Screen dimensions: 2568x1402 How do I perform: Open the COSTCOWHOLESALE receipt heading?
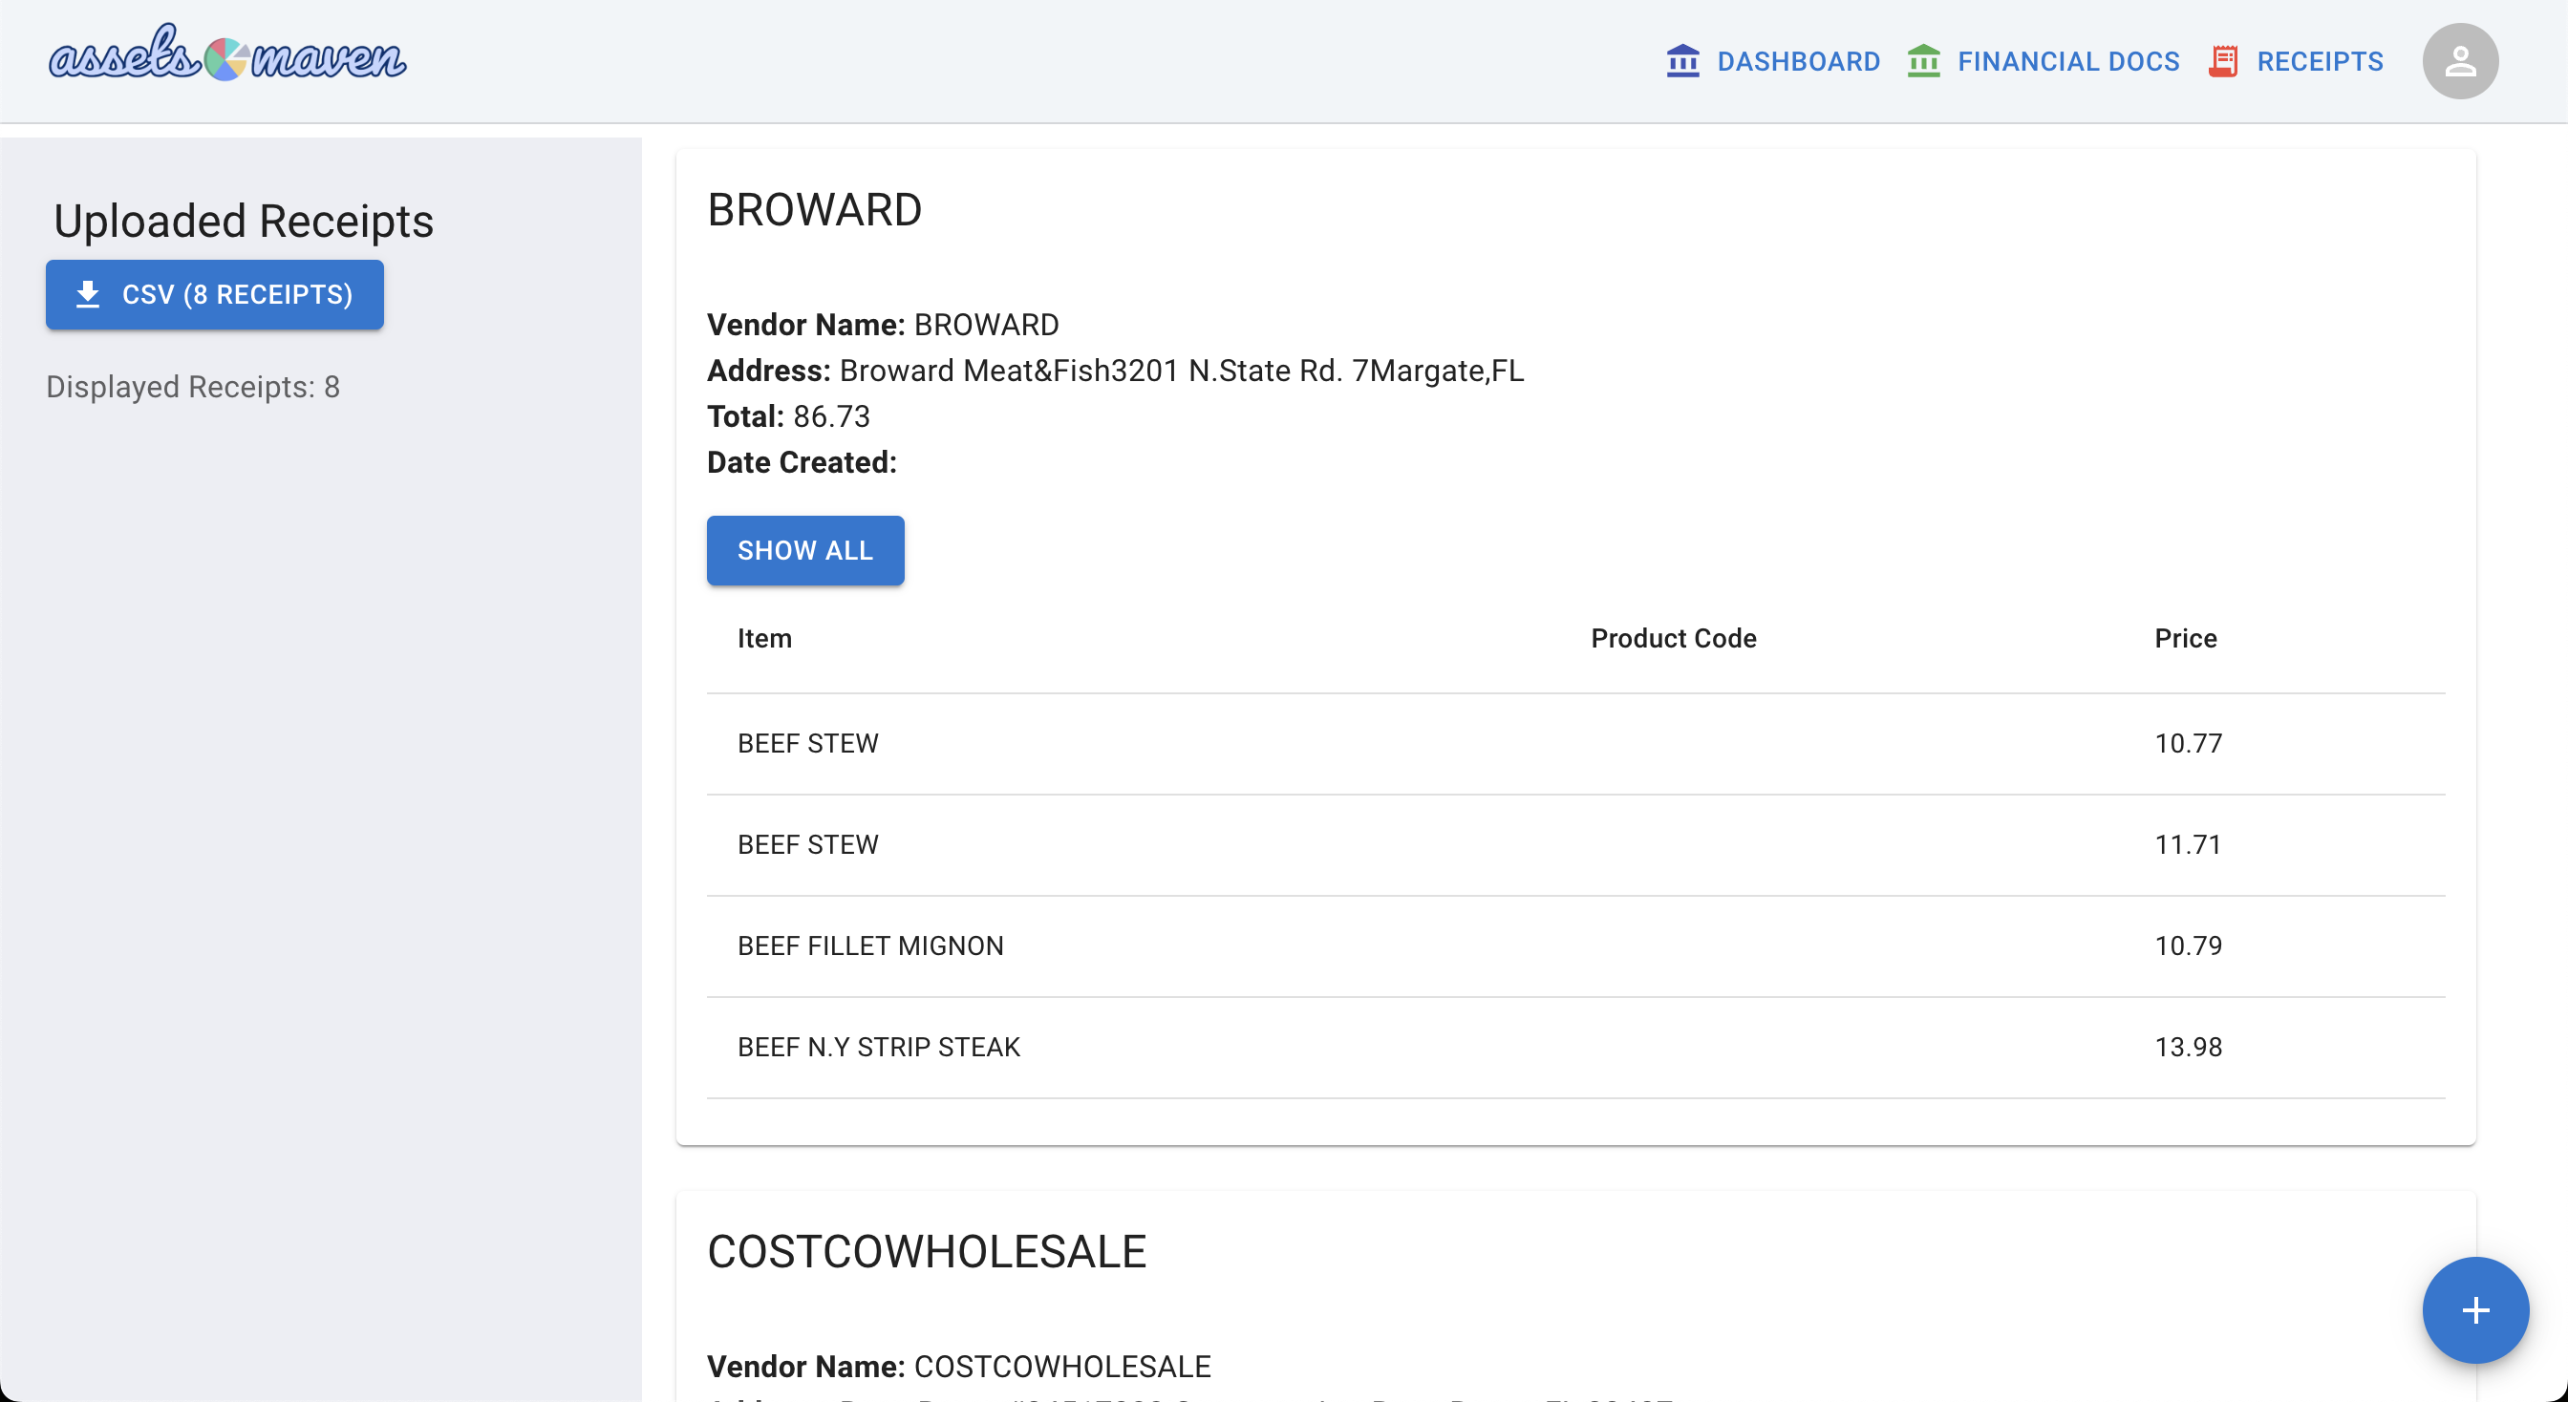[926, 1251]
